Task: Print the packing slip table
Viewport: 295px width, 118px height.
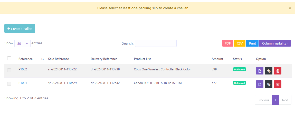Action: click(x=252, y=43)
